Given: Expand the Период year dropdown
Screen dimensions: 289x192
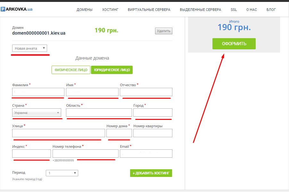Looking at the screenshot, I should (62, 173).
